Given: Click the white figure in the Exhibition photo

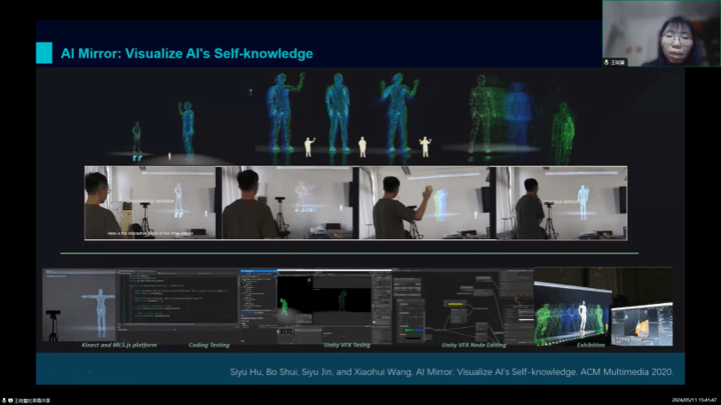Looking at the screenshot, I should click(582, 316).
